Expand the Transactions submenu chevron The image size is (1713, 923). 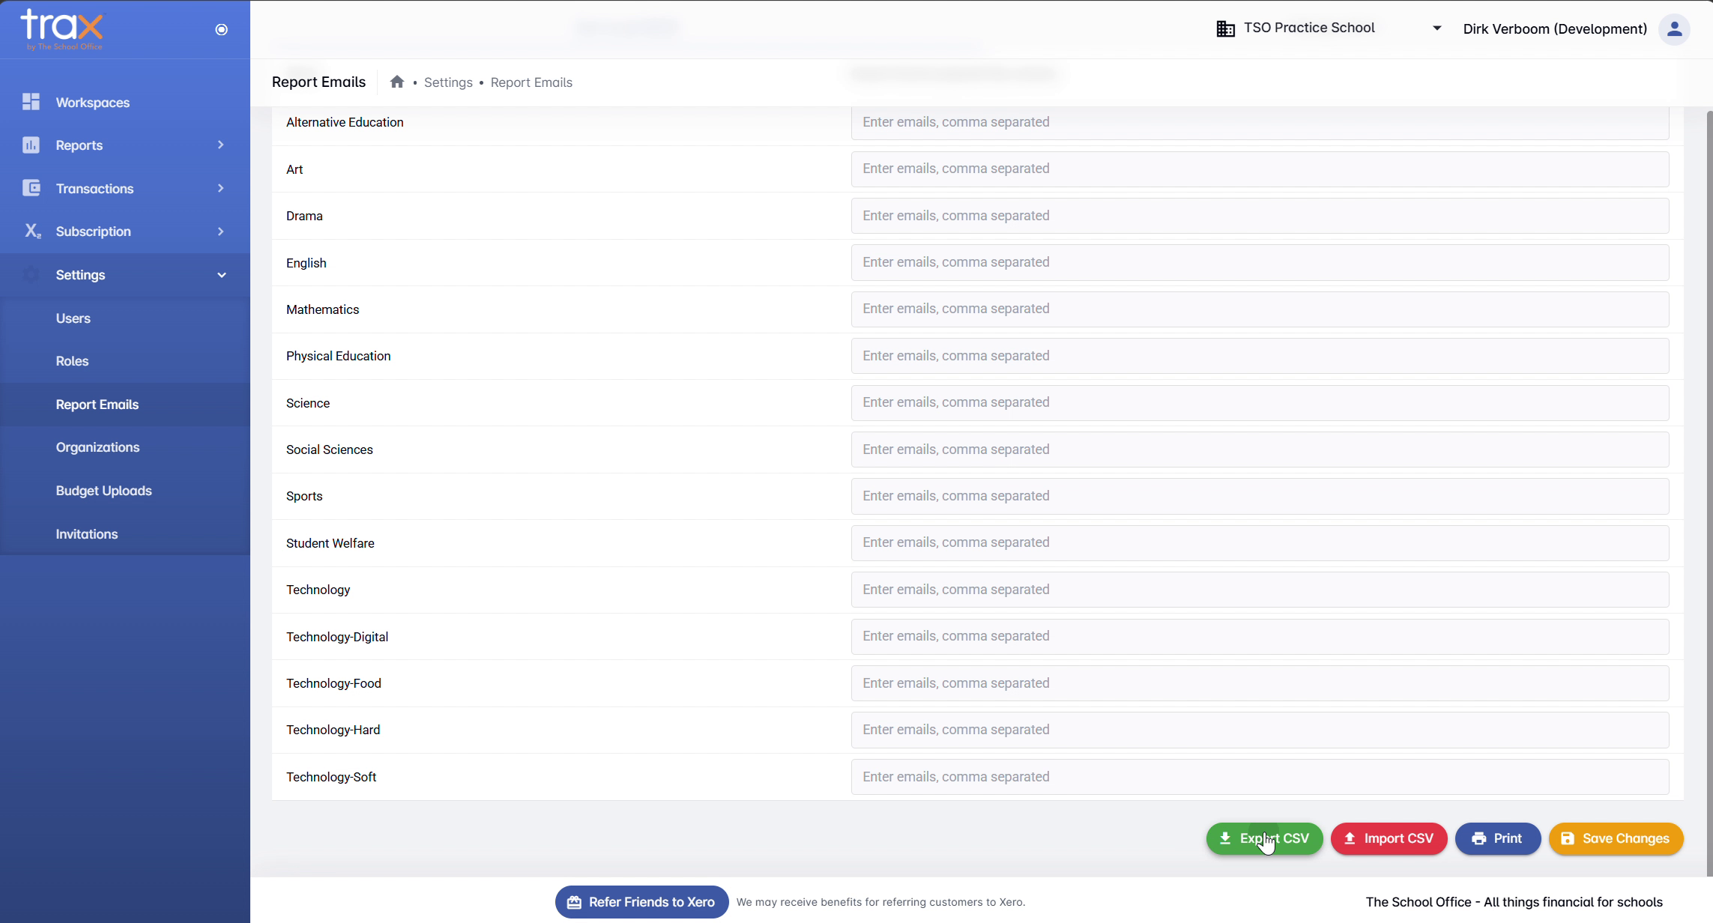(x=221, y=188)
